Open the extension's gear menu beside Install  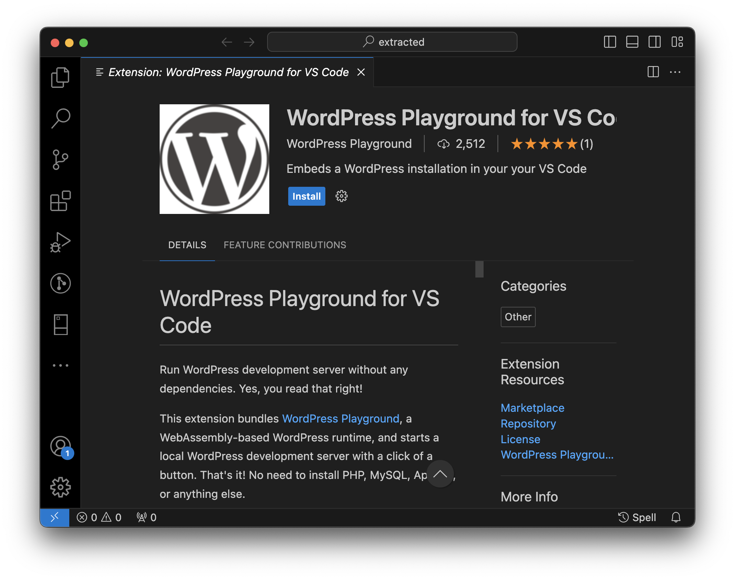[341, 196]
